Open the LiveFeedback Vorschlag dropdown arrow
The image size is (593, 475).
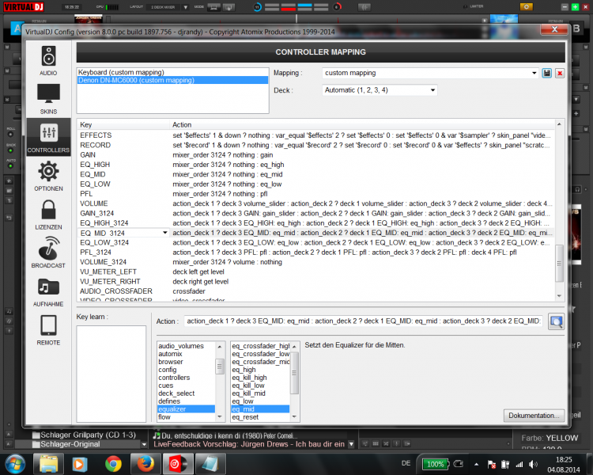pyautogui.click(x=351, y=444)
